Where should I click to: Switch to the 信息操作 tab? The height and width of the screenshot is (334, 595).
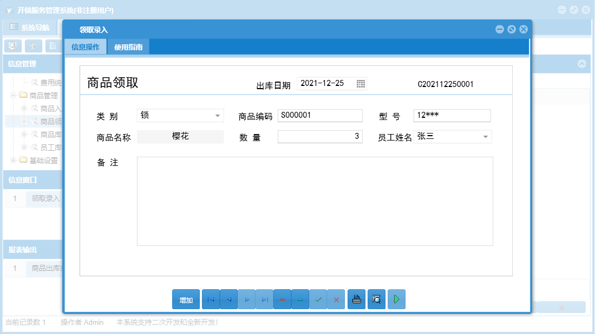click(84, 46)
